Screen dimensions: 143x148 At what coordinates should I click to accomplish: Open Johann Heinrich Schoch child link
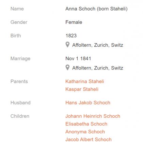point(93,116)
